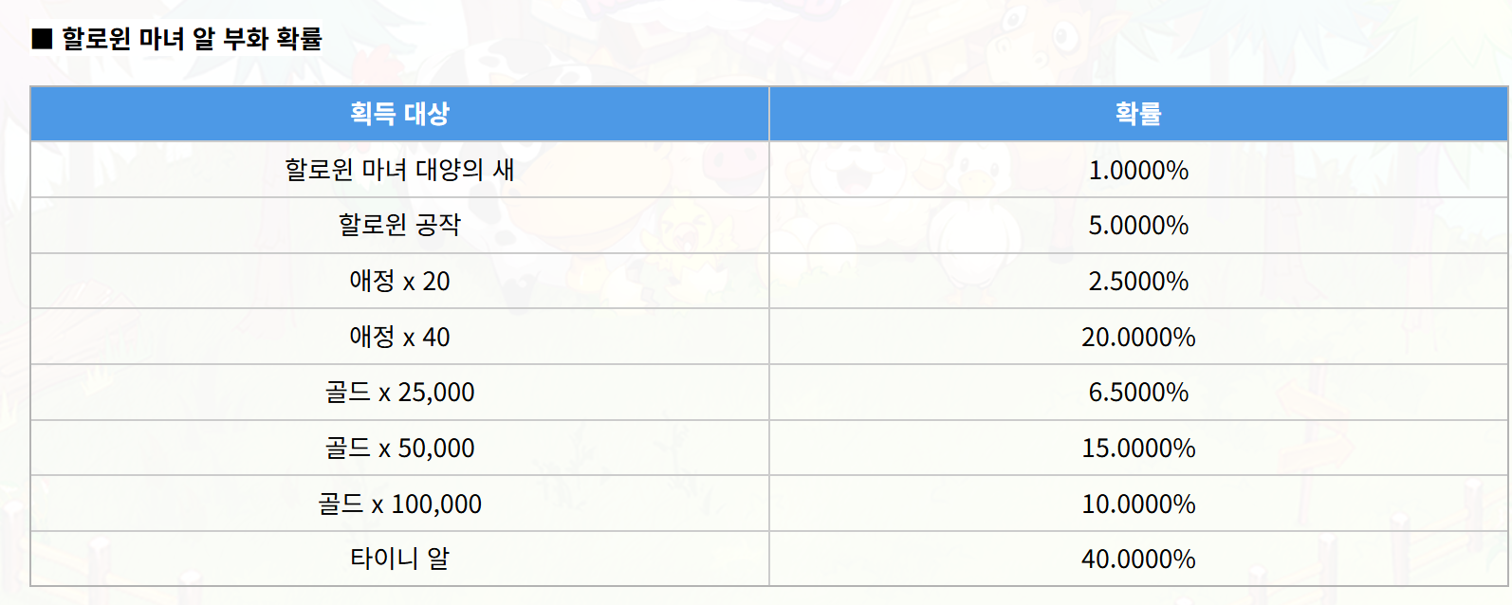
Task: Click the 획득 대상 column header
Action: click(399, 114)
